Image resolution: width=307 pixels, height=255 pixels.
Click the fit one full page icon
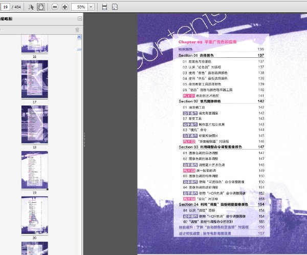tap(115, 7)
